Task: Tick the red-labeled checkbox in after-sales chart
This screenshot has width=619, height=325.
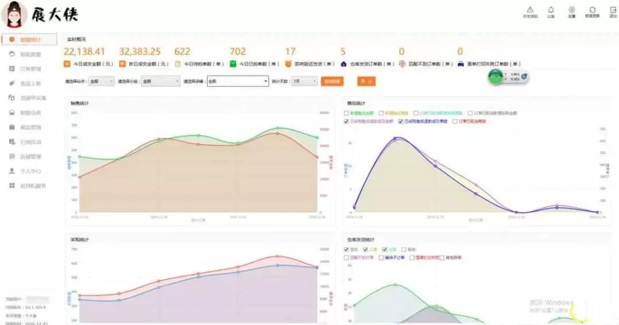Action: (455, 121)
